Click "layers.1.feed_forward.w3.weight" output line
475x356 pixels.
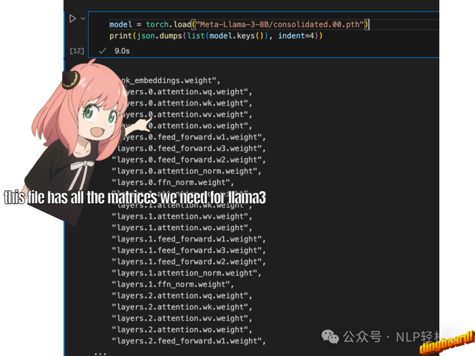pos(189,251)
